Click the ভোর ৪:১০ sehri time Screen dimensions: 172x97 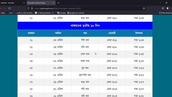click(x=112, y=47)
